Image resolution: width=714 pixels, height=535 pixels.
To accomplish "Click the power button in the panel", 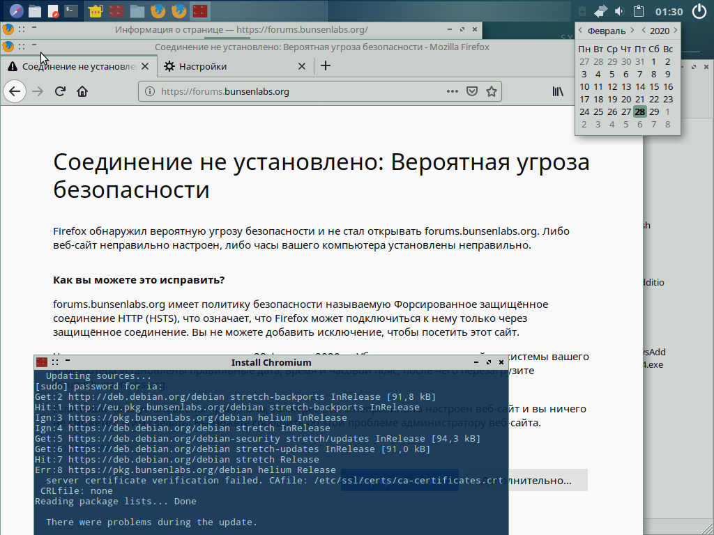I will pyautogui.click(x=699, y=11).
